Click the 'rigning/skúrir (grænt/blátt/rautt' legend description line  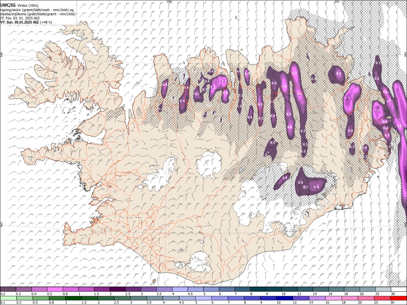(37, 10)
